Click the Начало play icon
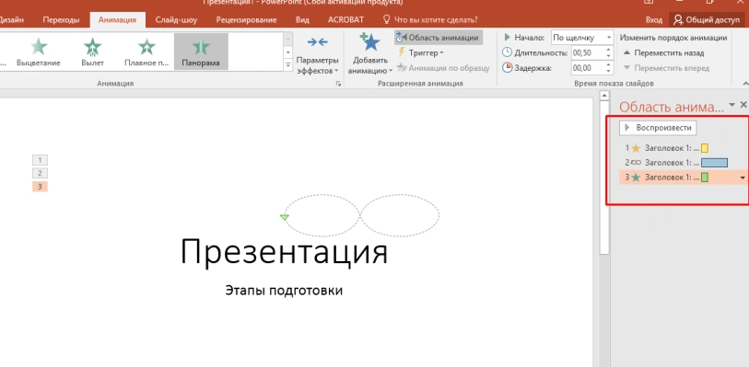This screenshot has height=367, width=749. [x=508, y=38]
